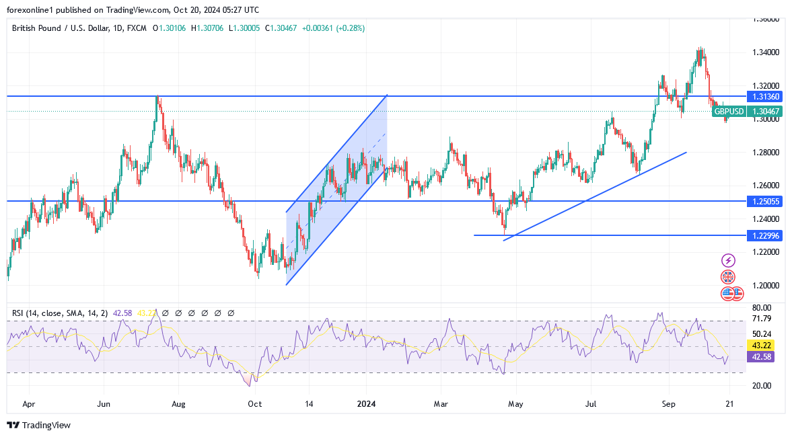The width and height of the screenshot is (792, 437).
Task: Click the 1.22996 price line label
Action: tap(766, 236)
